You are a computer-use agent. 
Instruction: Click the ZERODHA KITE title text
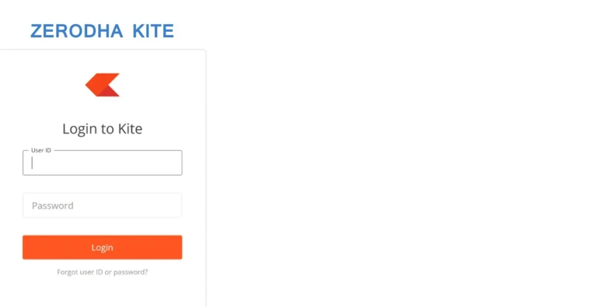pyautogui.click(x=102, y=31)
